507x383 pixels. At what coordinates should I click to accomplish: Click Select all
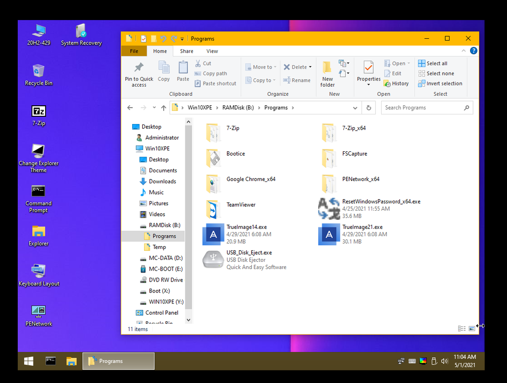click(433, 63)
